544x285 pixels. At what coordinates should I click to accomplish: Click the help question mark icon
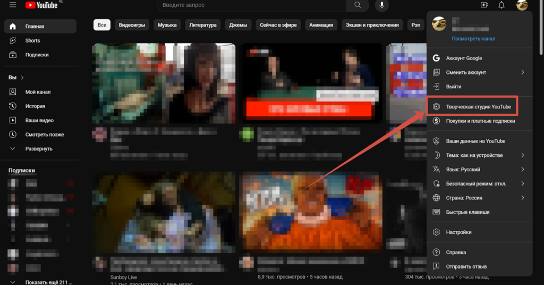pyautogui.click(x=436, y=253)
